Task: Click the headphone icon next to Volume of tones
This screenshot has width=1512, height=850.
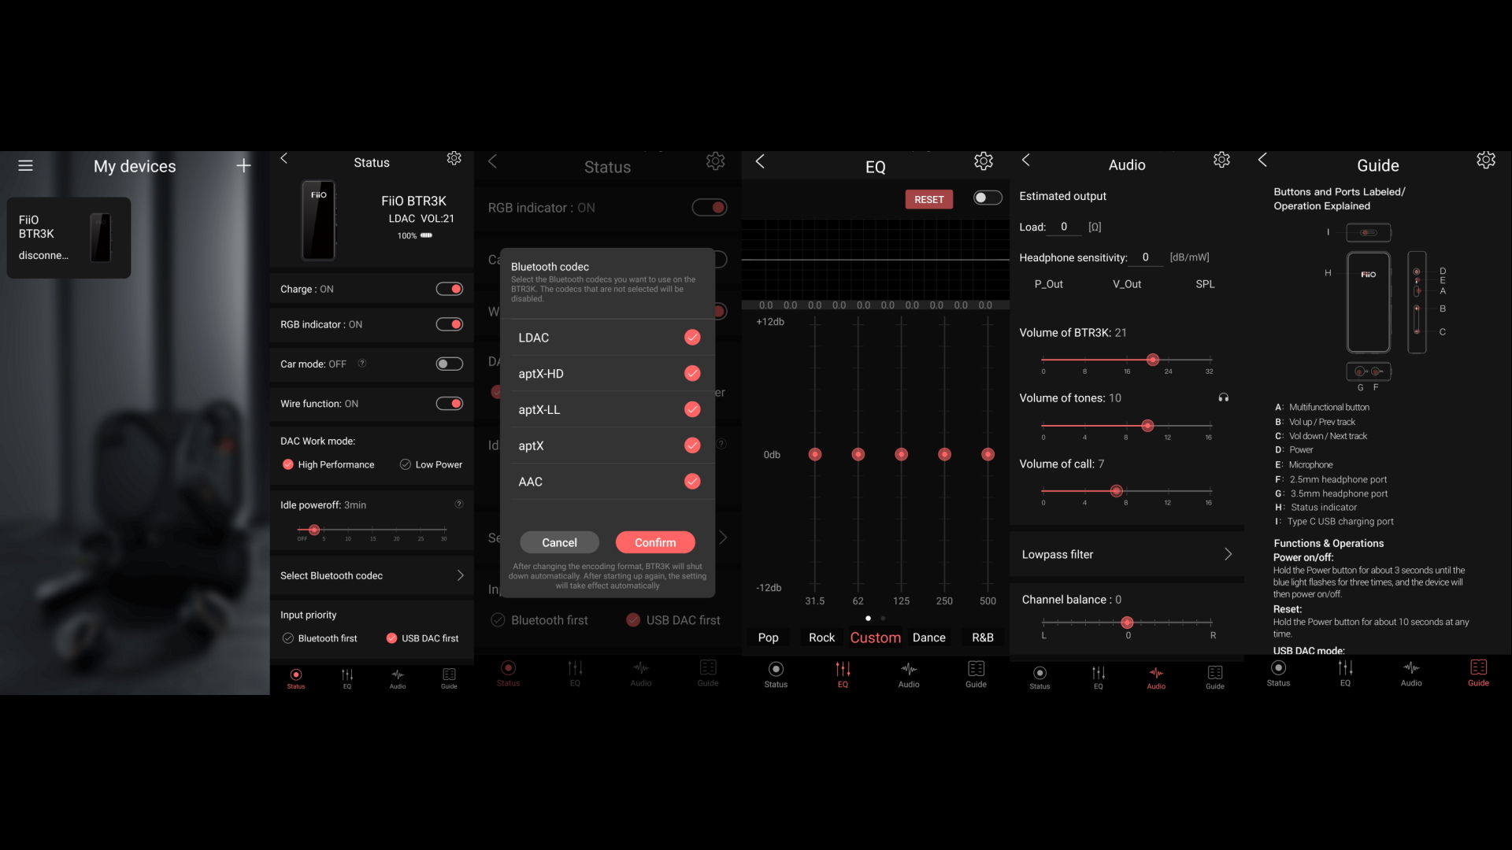Action: click(x=1223, y=397)
